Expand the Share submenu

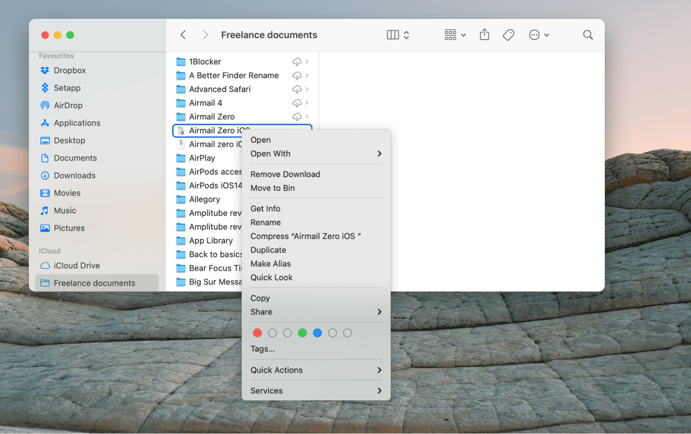pyautogui.click(x=316, y=312)
